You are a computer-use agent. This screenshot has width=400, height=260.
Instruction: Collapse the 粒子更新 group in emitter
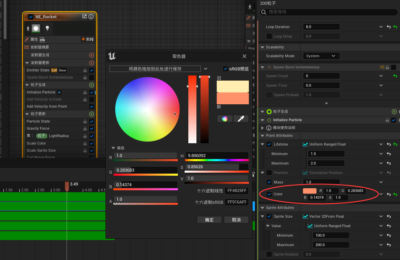click(x=27, y=114)
